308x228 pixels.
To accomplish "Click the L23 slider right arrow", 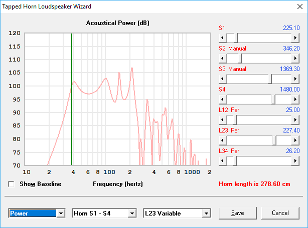I will pyautogui.click(x=295, y=140).
